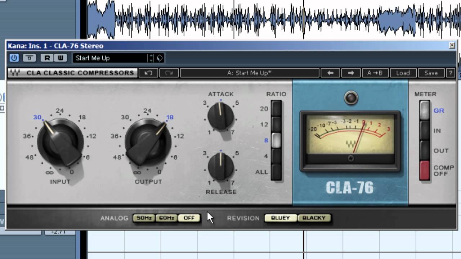Viewport: 461px width, 259px height.
Task: Copy setup A to B
Action: [375, 73]
